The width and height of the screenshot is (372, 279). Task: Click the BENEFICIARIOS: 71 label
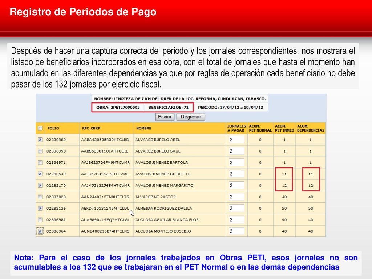[x=169, y=108]
